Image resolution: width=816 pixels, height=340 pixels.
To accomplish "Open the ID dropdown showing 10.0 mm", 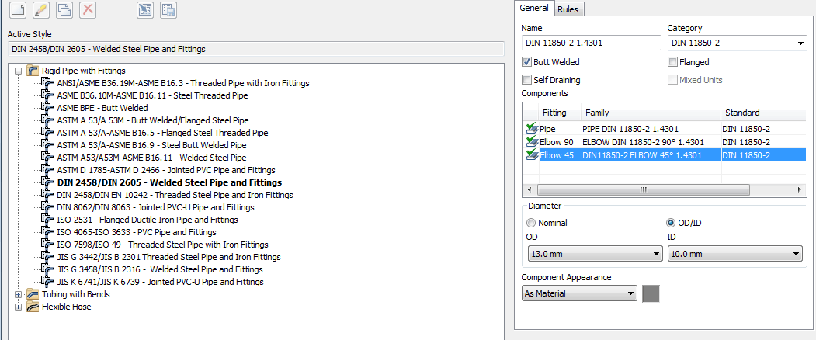I will [734, 254].
